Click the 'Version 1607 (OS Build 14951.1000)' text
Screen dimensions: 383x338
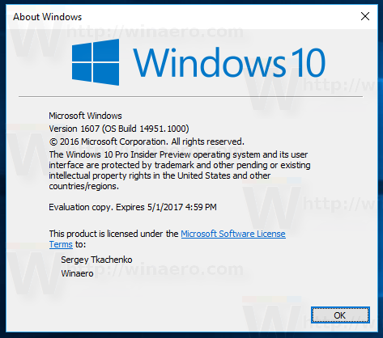pos(119,129)
